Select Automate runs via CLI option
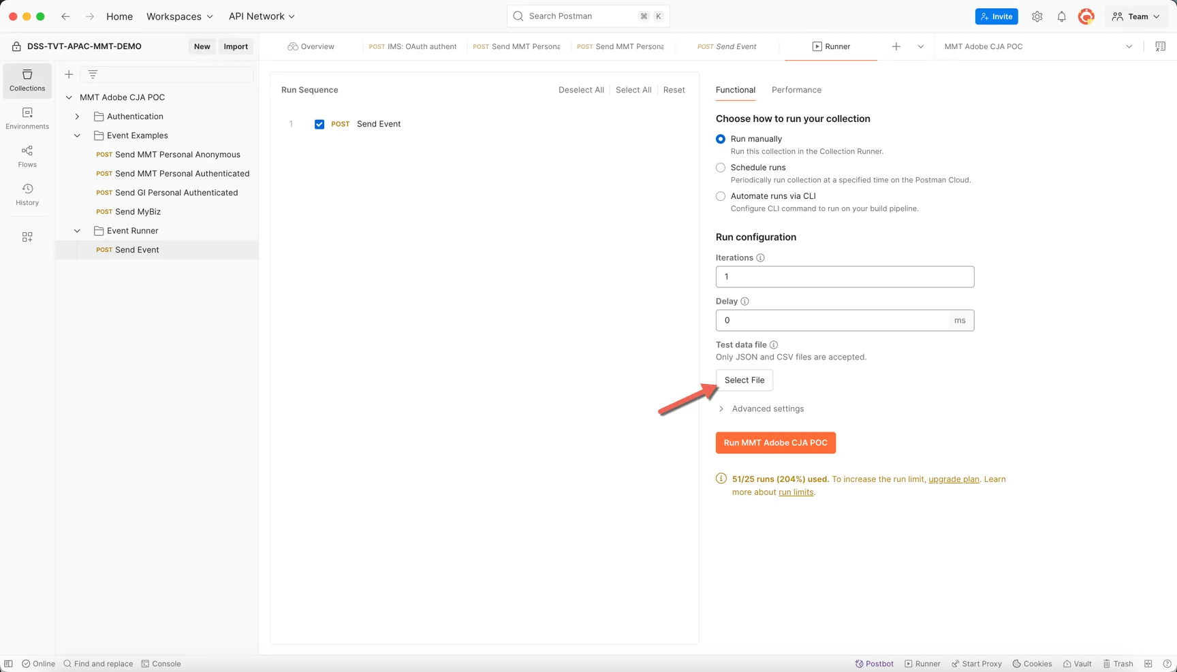1177x672 pixels. pos(721,196)
